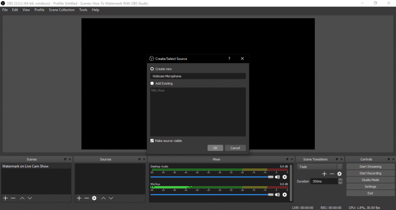
Task: Open the Help menu
Action: [96, 10]
